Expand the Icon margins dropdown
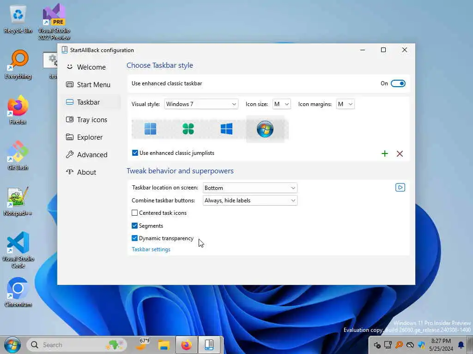473x354 pixels. click(x=345, y=104)
